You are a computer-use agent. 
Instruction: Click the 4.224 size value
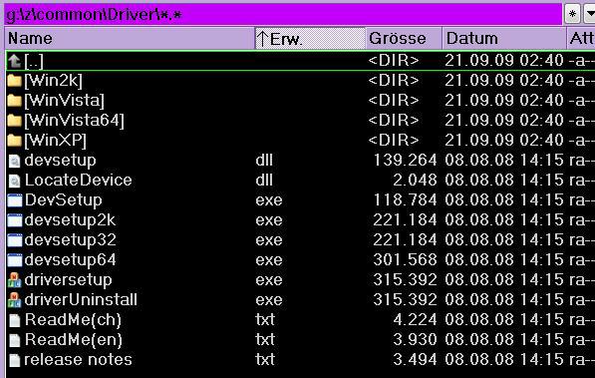coord(415,320)
